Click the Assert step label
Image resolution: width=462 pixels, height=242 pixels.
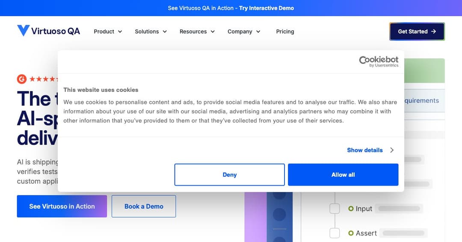click(366, 233)
